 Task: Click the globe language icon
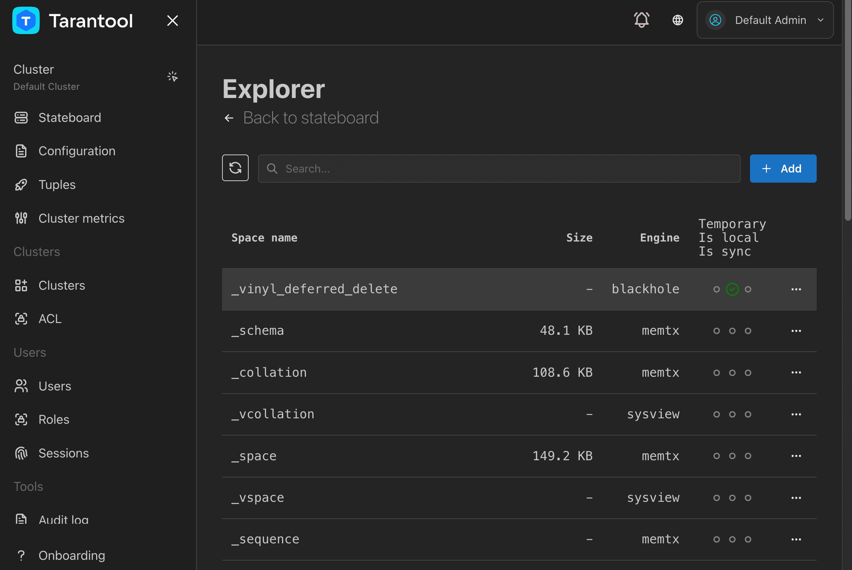[x=678, y=20]
